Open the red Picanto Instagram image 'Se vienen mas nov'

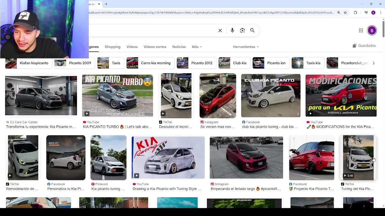pyautogui.click(x=218, y=96)
